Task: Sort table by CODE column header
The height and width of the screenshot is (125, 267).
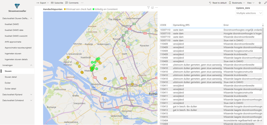Action: (x=163, y=25)
